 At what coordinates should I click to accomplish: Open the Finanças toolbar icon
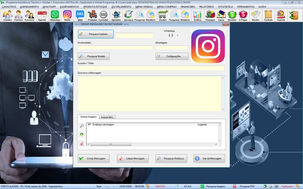(x=210, y=15)
